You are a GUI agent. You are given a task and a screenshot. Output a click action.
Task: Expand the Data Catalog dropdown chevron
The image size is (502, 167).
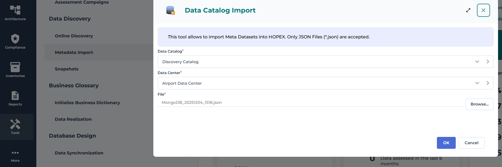tap(477, 62)
